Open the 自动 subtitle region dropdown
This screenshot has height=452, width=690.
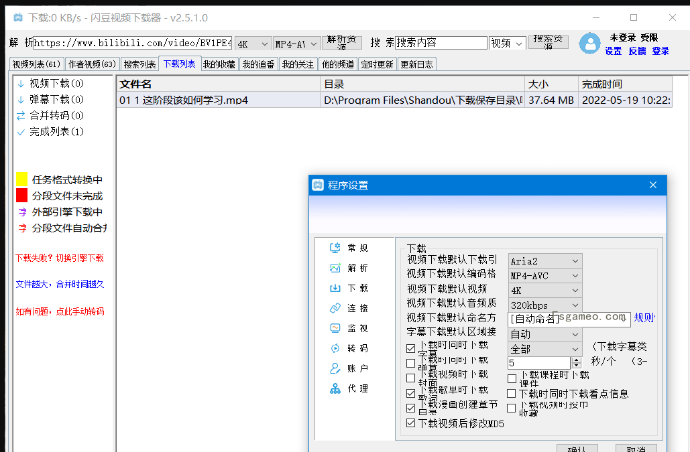tap(545, 334)
